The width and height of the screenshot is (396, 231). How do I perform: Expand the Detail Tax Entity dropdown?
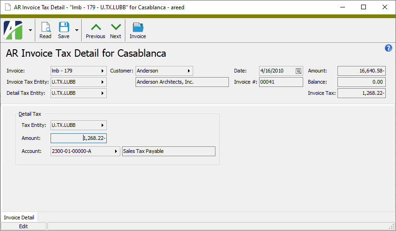tap(102, 93)
